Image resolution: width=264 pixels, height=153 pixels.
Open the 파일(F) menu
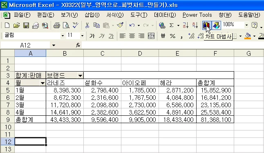pyautogui.click(x=22, y=15)
